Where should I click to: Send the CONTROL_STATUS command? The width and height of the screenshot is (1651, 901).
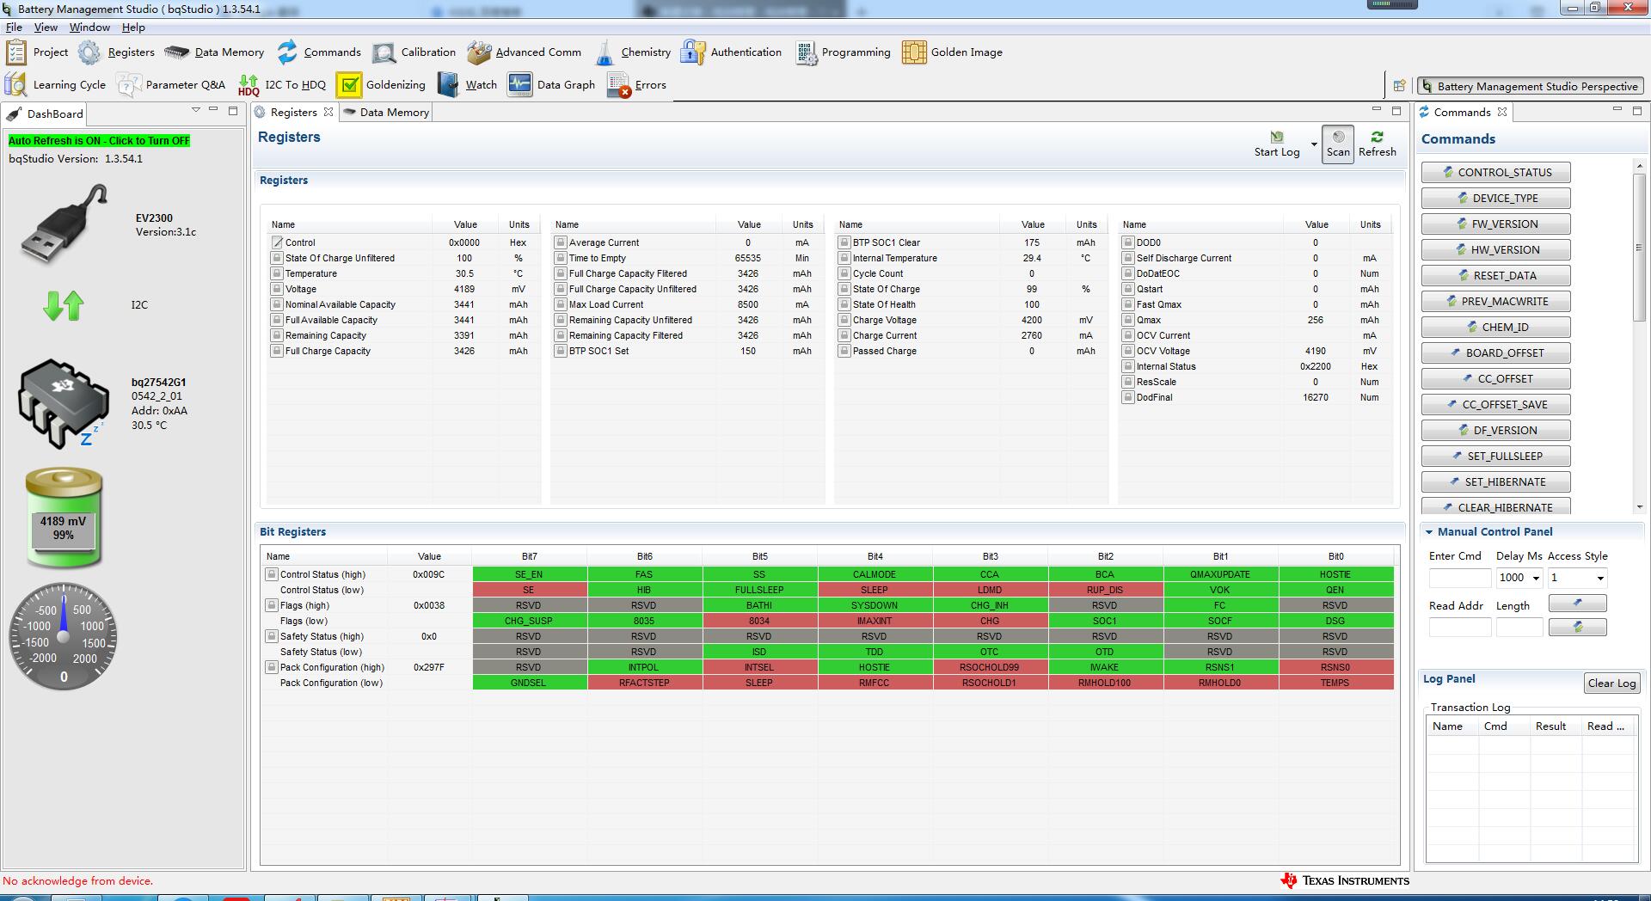click(x=1496, y=173)
